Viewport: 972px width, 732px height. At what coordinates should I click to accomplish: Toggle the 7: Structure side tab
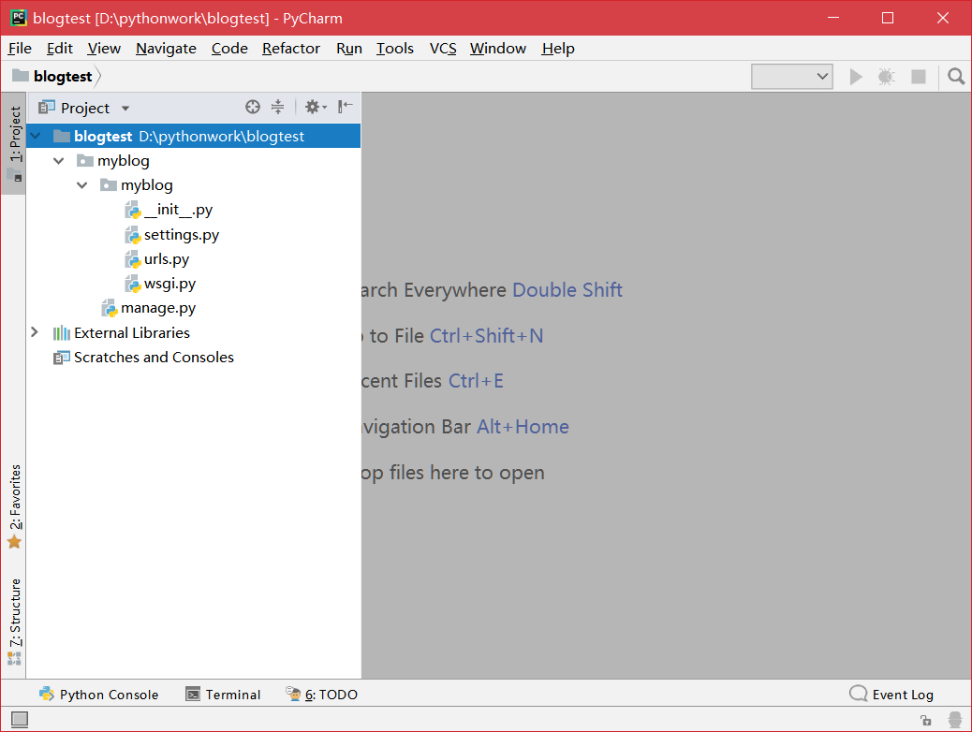pos(14,622)
